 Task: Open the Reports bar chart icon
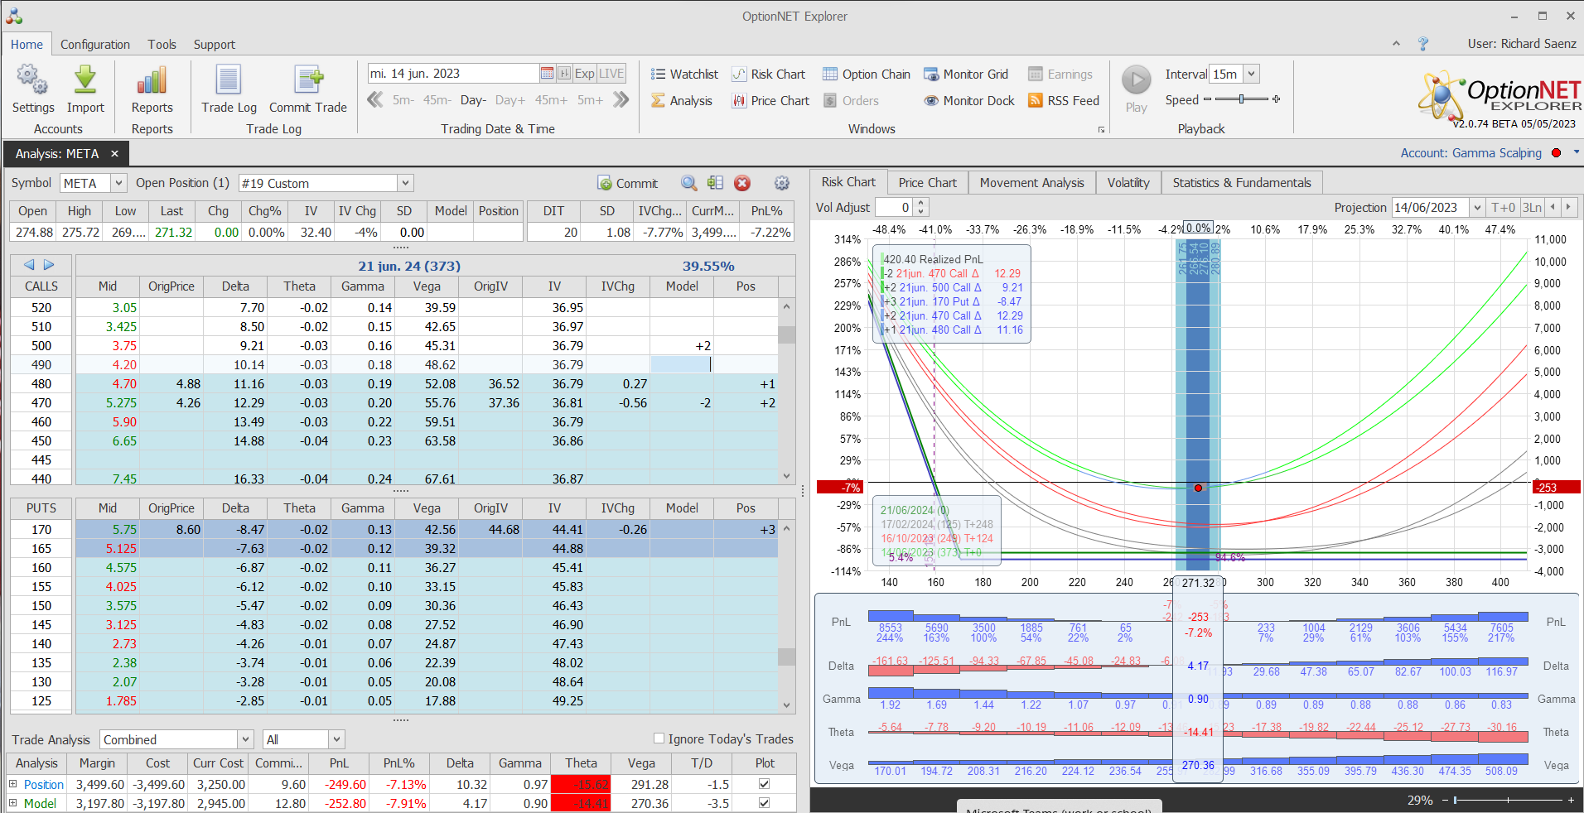click(x=152, y=80)
